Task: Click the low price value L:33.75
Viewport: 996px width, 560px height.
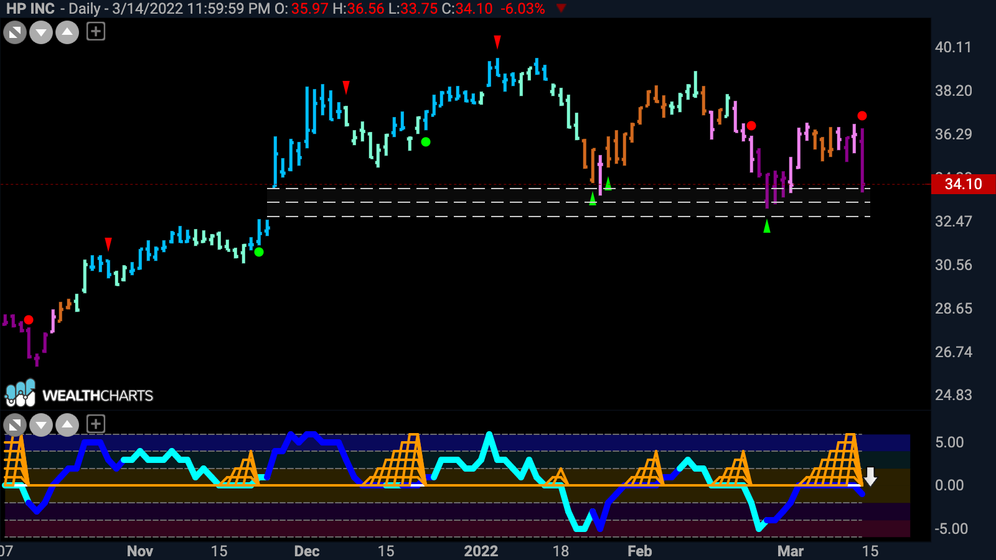Action: (413, 9)
